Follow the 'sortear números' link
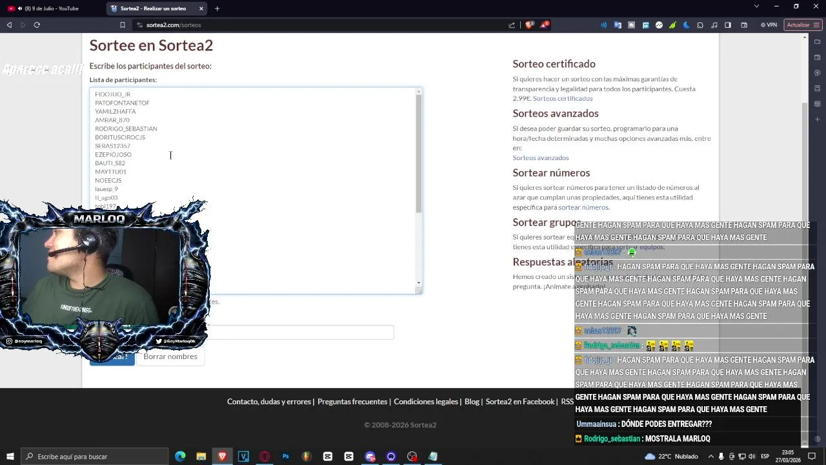 click(x=583, y=207)
